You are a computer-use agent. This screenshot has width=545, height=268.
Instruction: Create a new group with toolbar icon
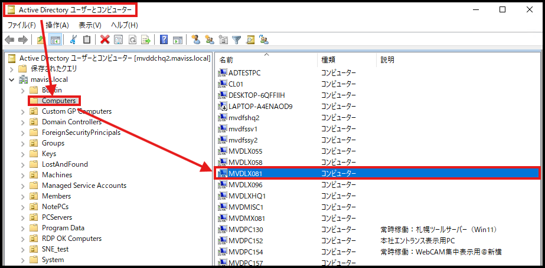click(x=210, y=40)
